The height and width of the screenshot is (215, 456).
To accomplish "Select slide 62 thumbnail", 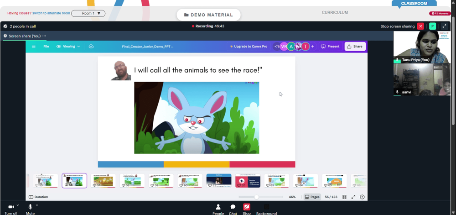I will (248, 181).
